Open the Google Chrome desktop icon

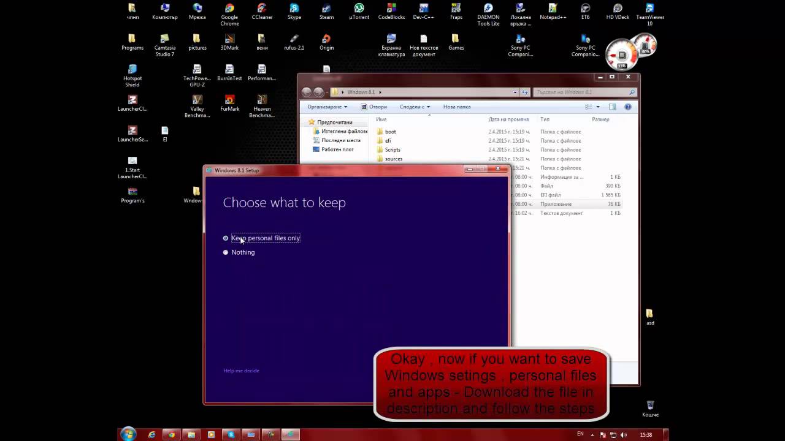coord(229,15)
